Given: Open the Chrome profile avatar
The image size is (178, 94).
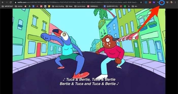Looking at the screenshot, I should [171, 2].
